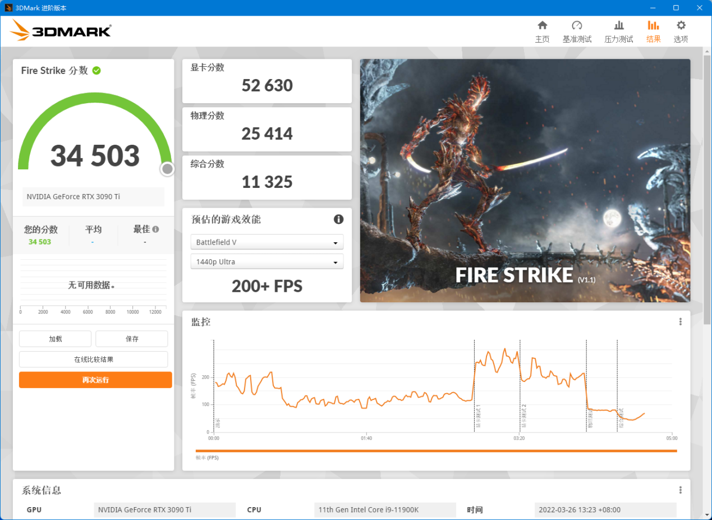Click the 3DMark app icon in title bar
The width and height of the screenshot is (712, 520).
click(8, 7)
